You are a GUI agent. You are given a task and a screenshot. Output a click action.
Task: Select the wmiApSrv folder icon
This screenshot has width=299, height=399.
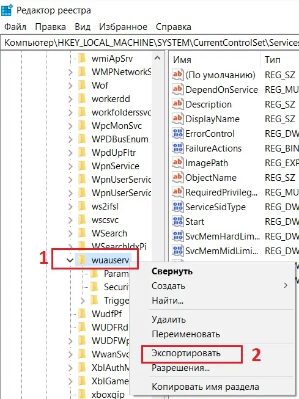coord(82,58)
